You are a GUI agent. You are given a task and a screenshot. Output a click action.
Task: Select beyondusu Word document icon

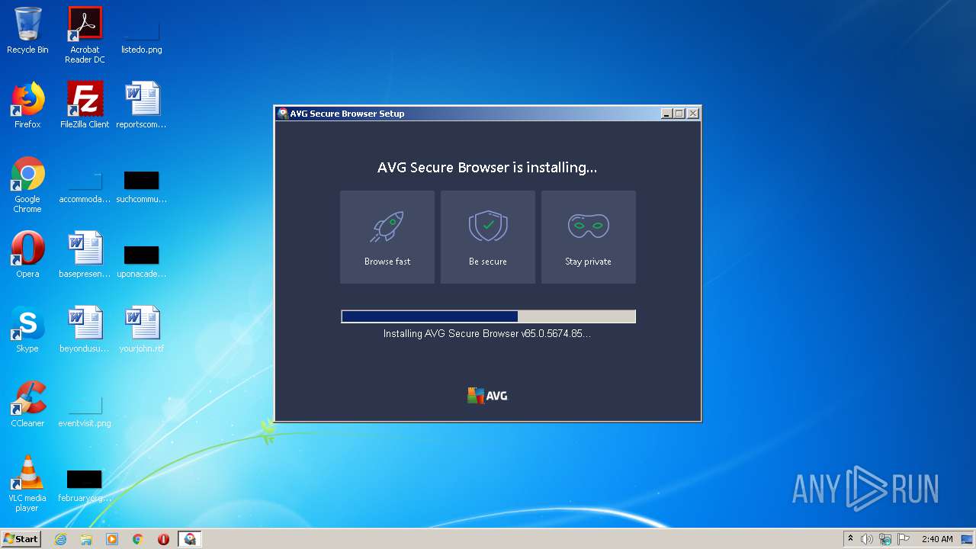[x=85, y=329]
